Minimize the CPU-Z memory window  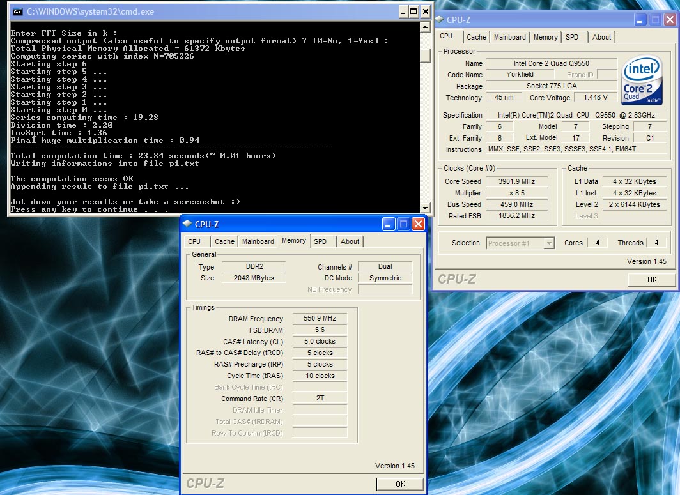pyautogui.click(x=388, y=224)
